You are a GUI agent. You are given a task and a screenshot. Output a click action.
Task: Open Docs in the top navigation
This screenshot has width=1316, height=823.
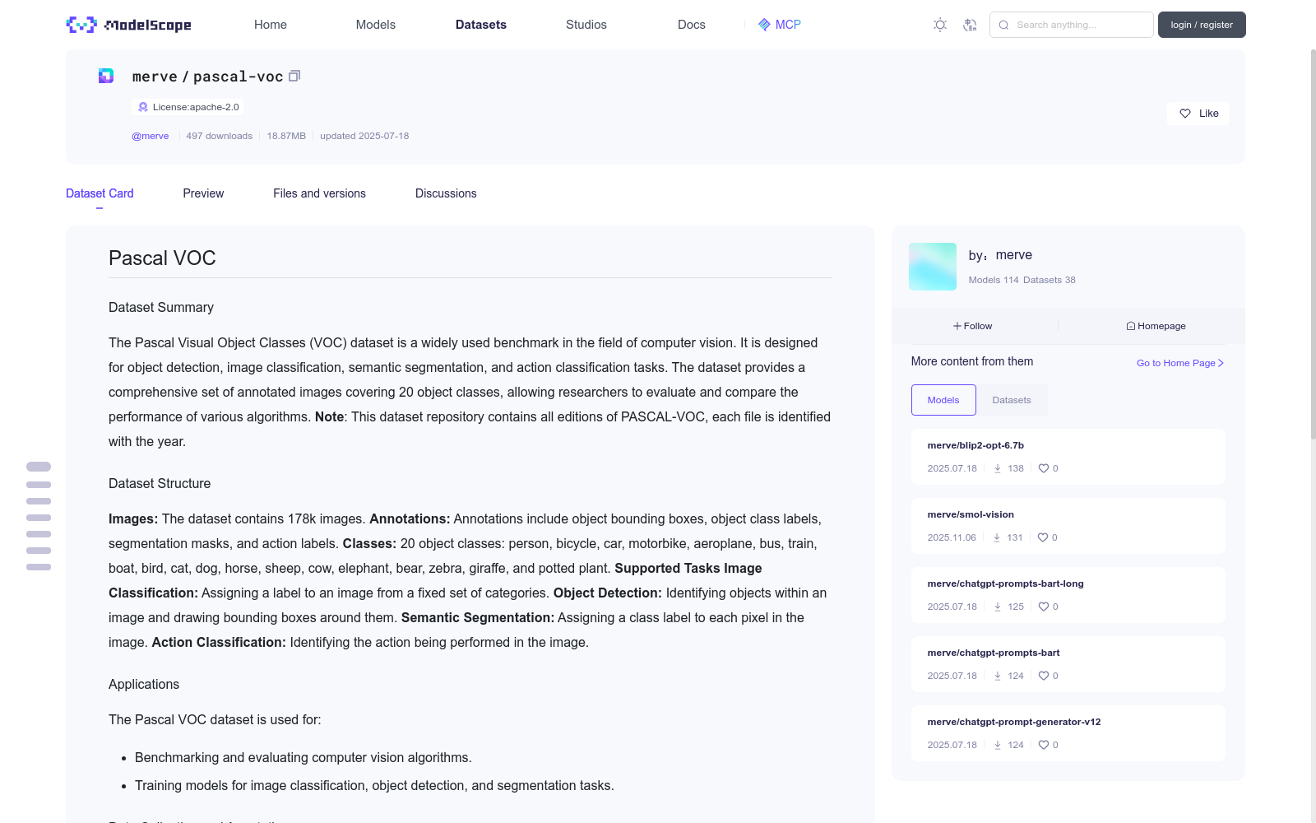pyautogui.click(x=692, y=25)
